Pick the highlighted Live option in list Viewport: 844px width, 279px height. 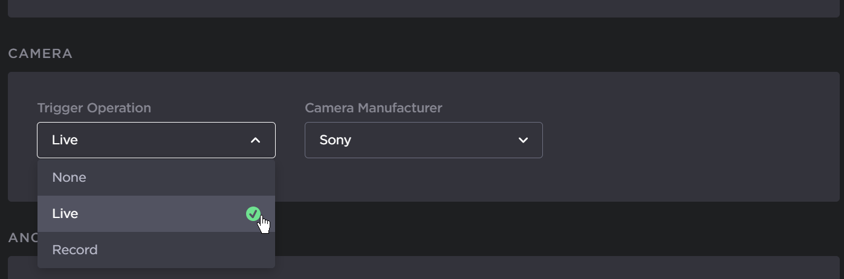65,214
